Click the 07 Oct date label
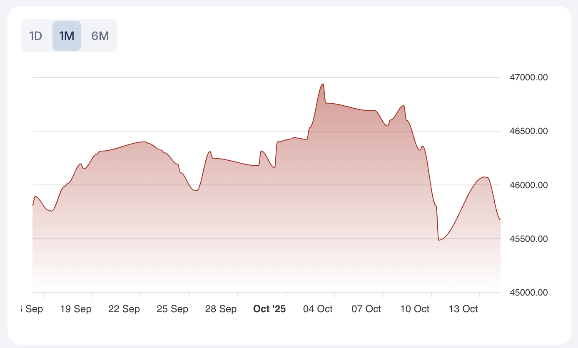Viewport: 578px width, 348px height. (366, 309)
